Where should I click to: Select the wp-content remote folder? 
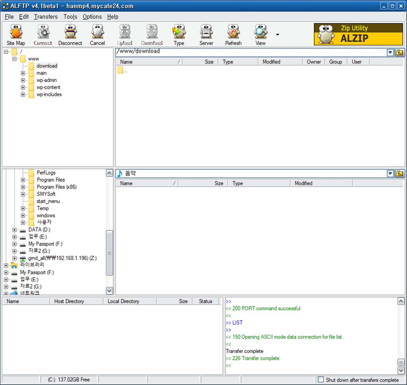pyautogui.click(x=48, y=87)
